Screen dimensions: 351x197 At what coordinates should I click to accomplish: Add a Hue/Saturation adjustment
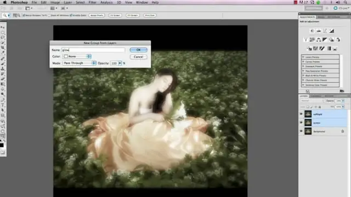[312, 40]
